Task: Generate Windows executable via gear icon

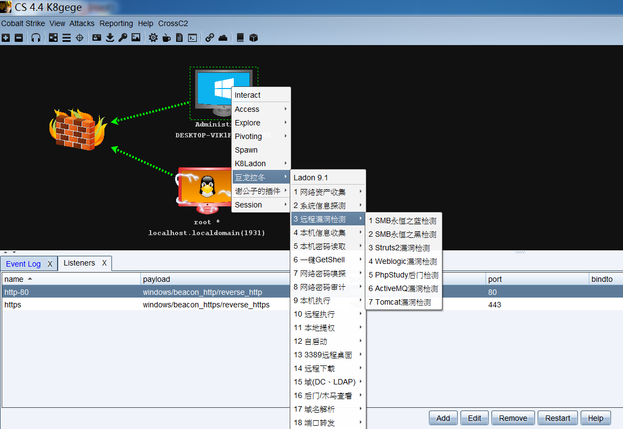Action: click(x=153, y=37)
